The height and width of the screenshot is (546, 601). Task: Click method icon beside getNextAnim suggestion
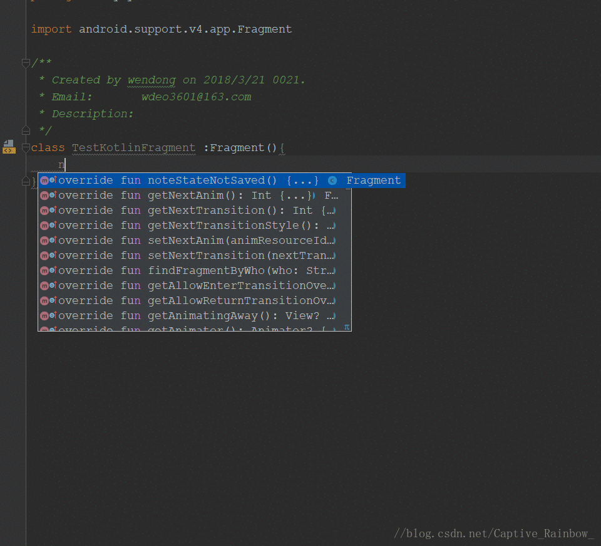tap(44, 196)
